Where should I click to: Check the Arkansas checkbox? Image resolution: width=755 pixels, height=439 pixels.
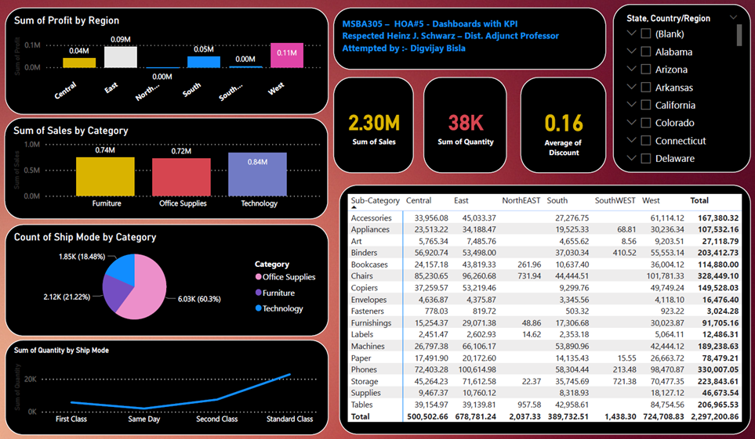pyautogui.click(x=646, y=87)
